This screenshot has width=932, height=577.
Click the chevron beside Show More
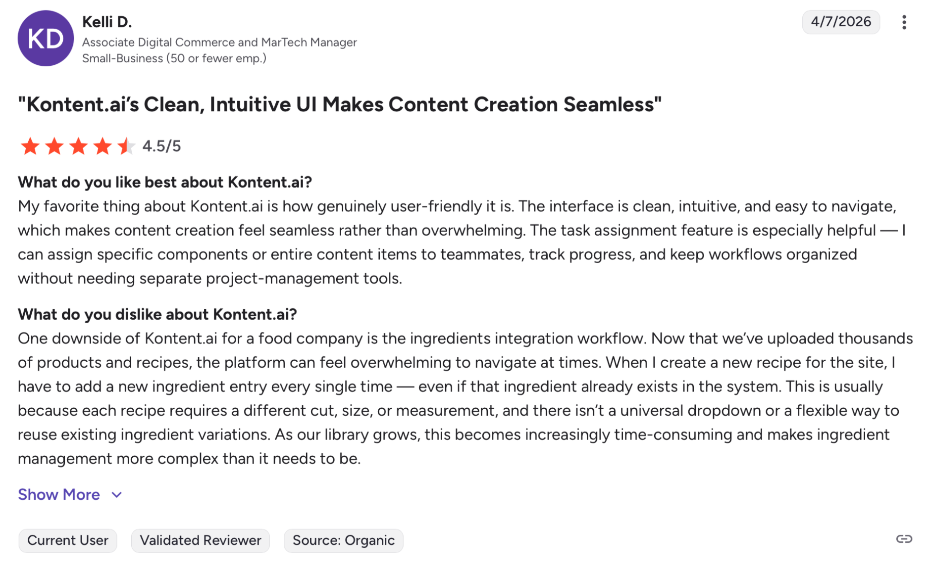[x=117, y=495]
